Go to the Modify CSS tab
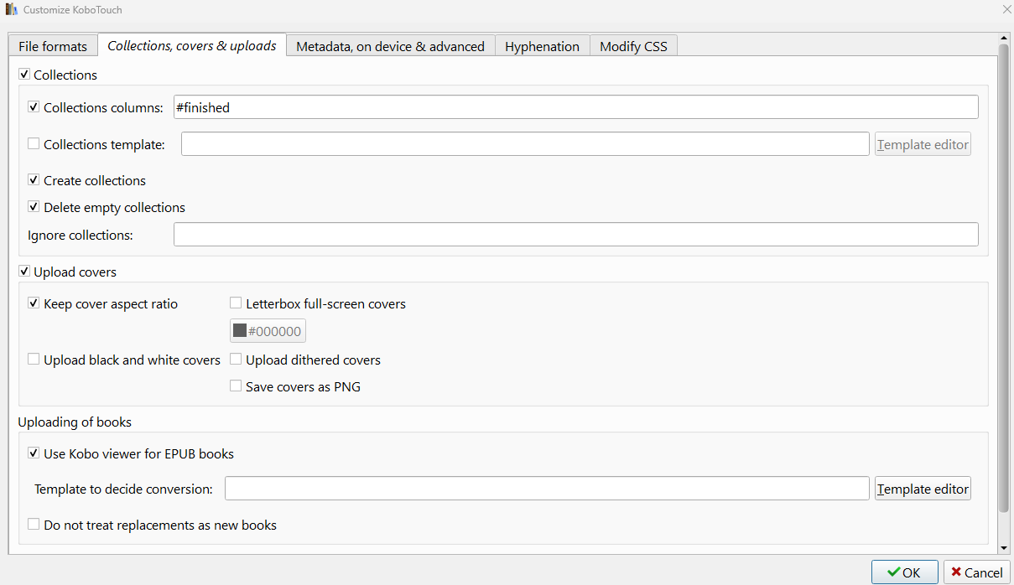 click(x=633, y=46)
